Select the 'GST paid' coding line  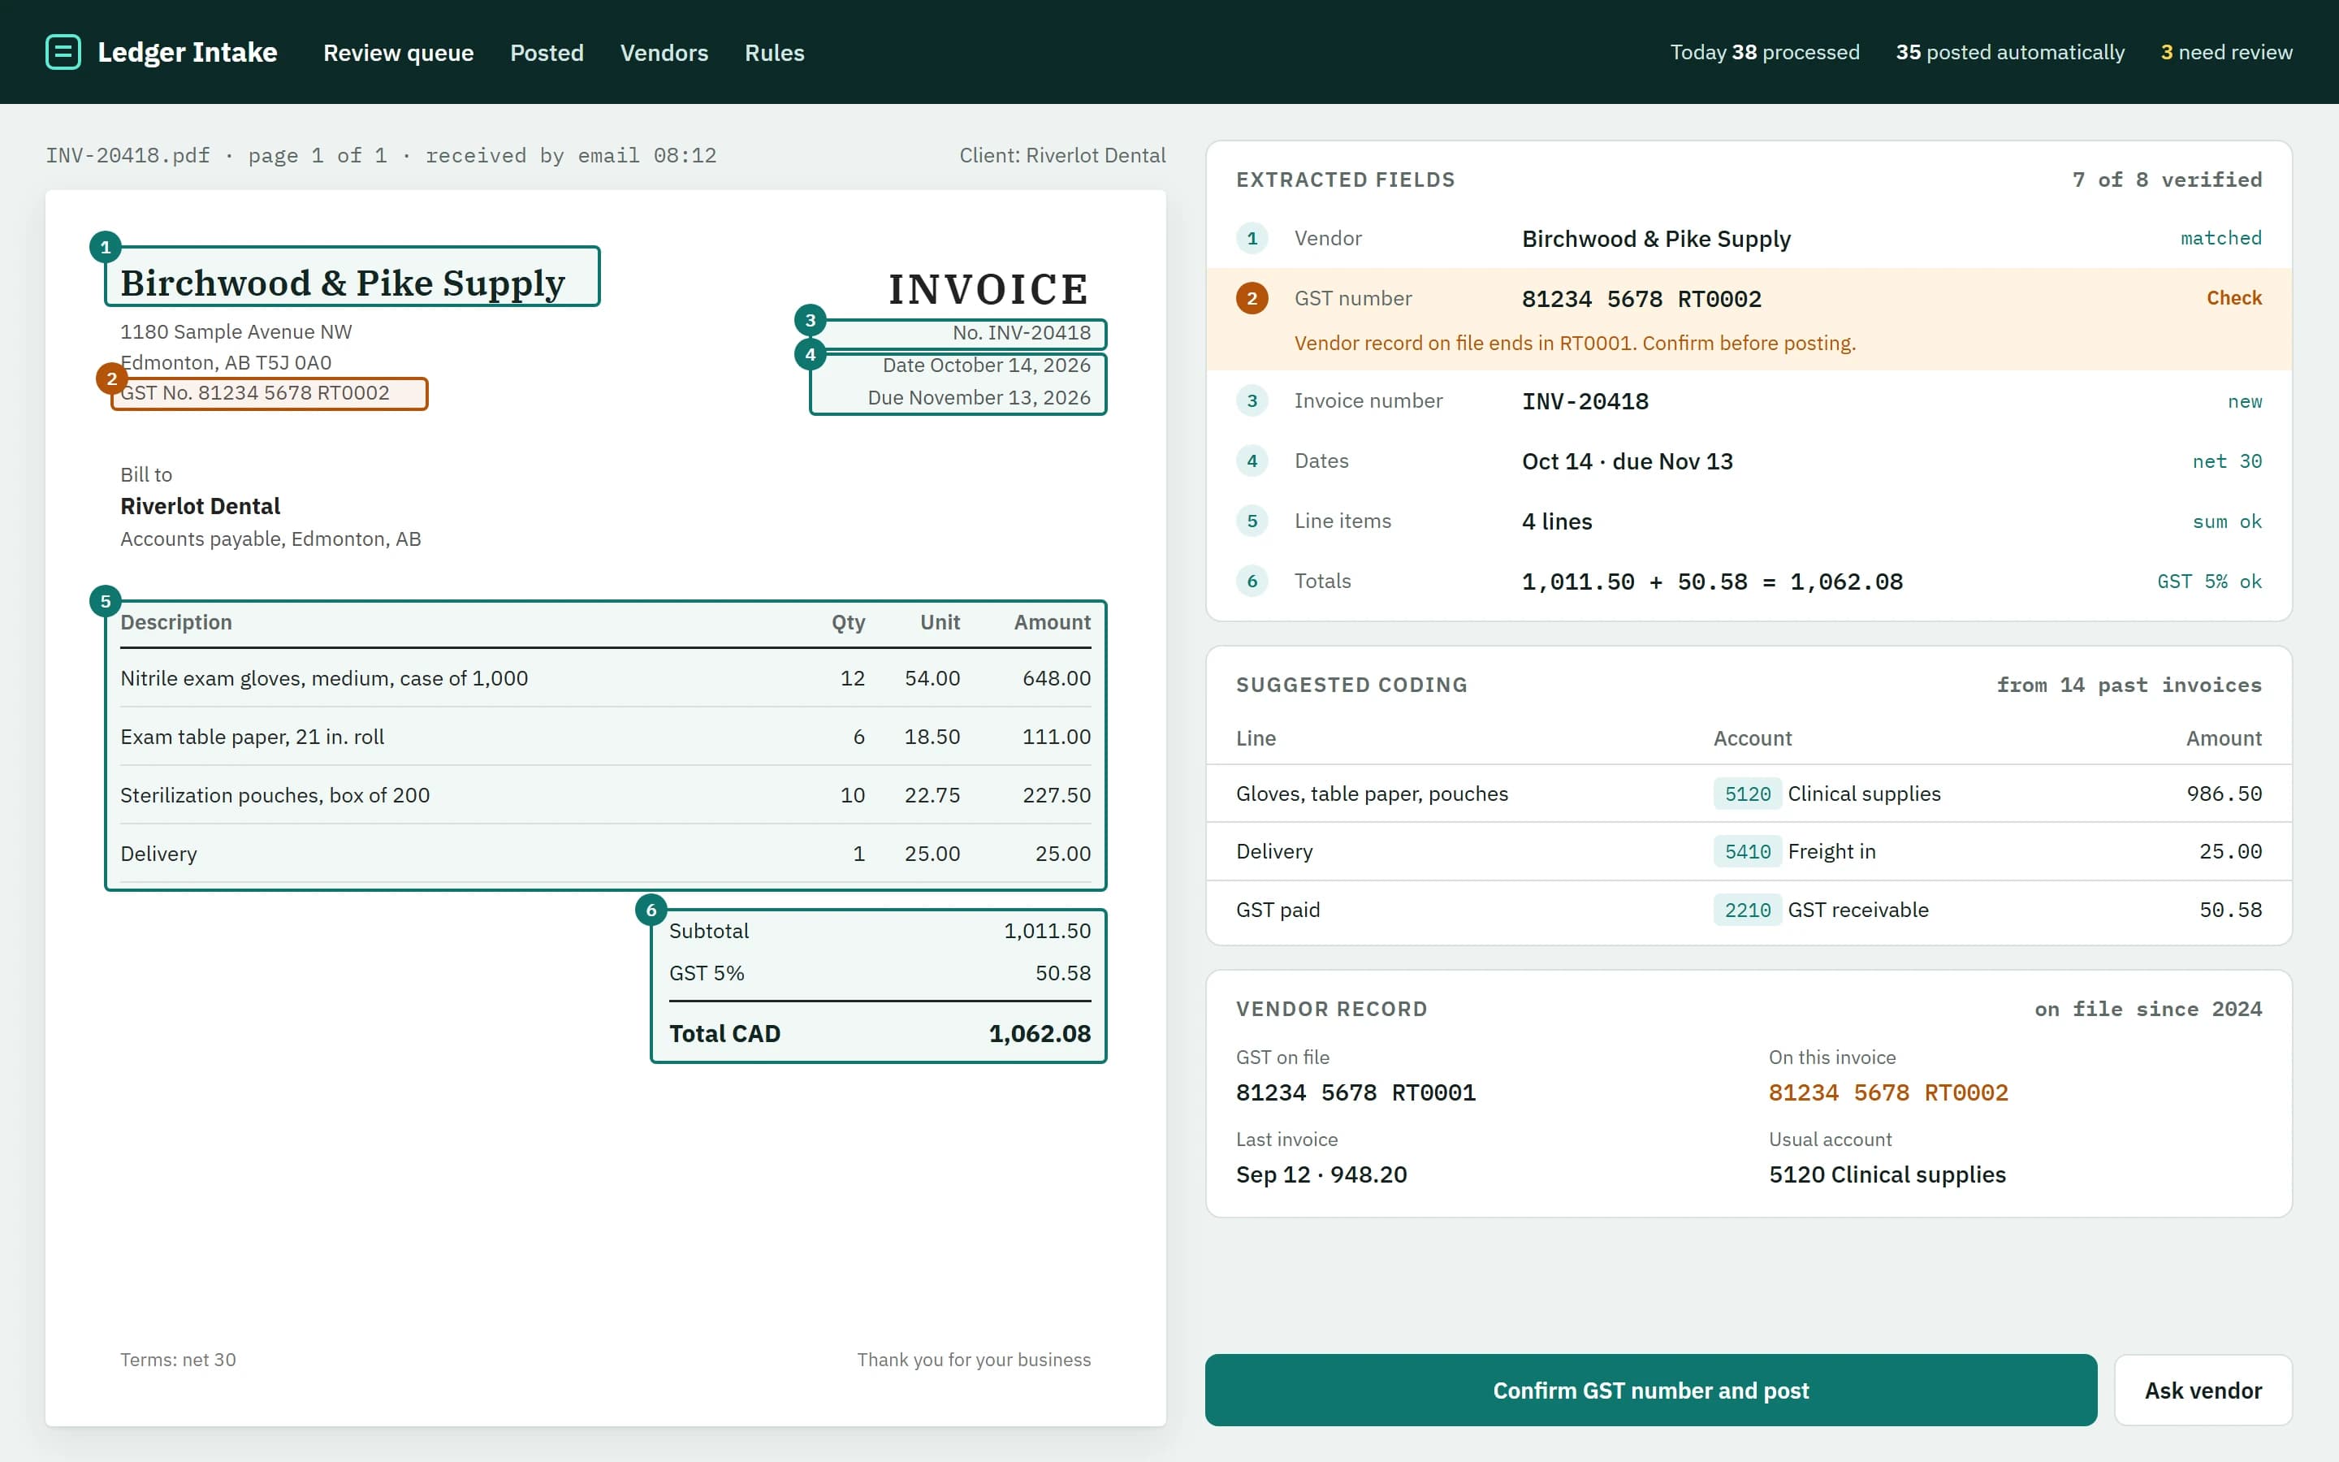point(1749,910)
